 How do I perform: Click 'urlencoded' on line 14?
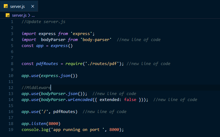tap(80, 99)
